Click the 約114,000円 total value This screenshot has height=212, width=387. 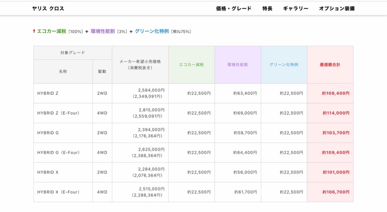point(336,113)
